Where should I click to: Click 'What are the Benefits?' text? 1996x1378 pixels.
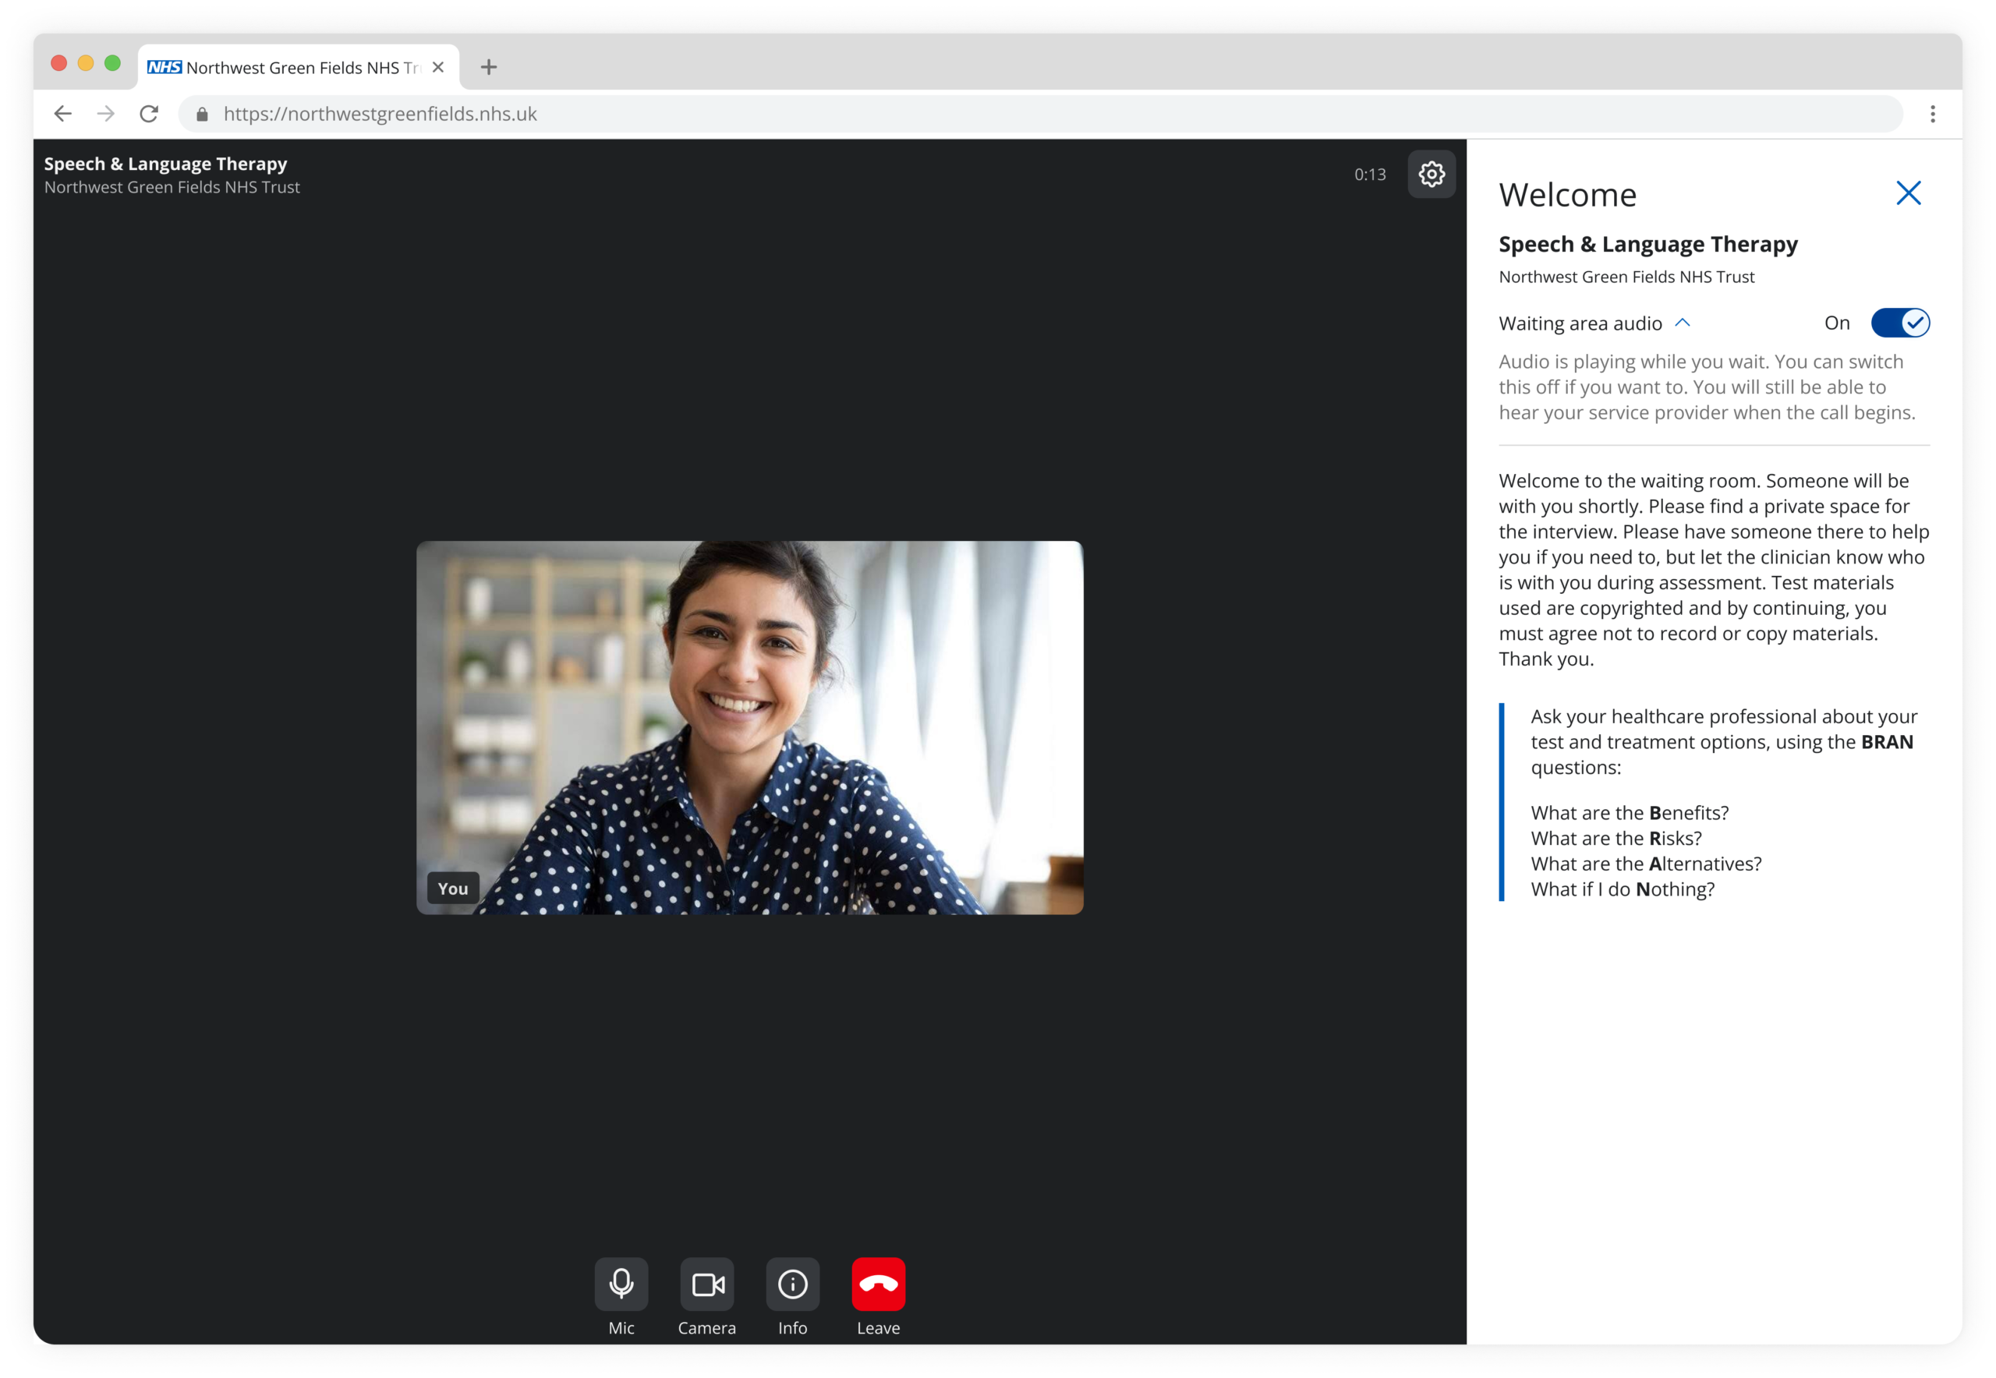pyautogui.click(x=1630, y=812)
